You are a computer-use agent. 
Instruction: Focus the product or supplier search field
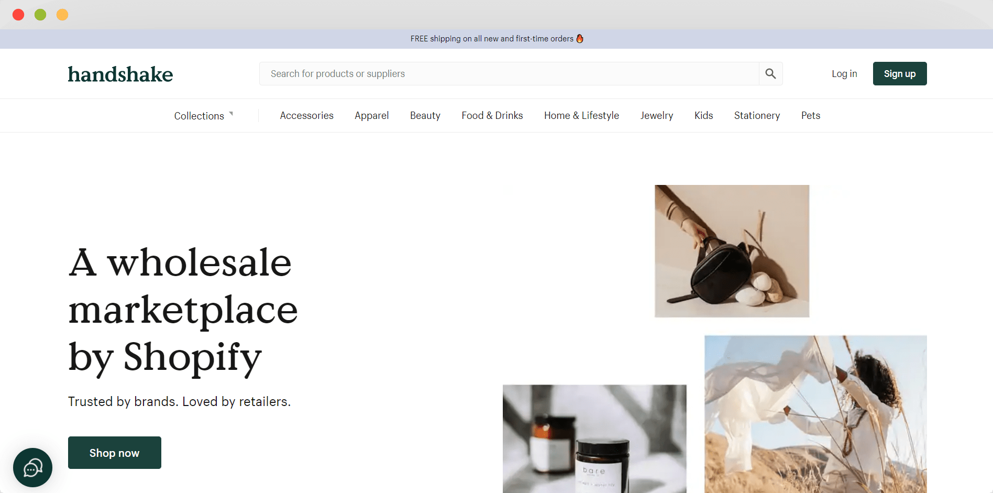point(509,74)
